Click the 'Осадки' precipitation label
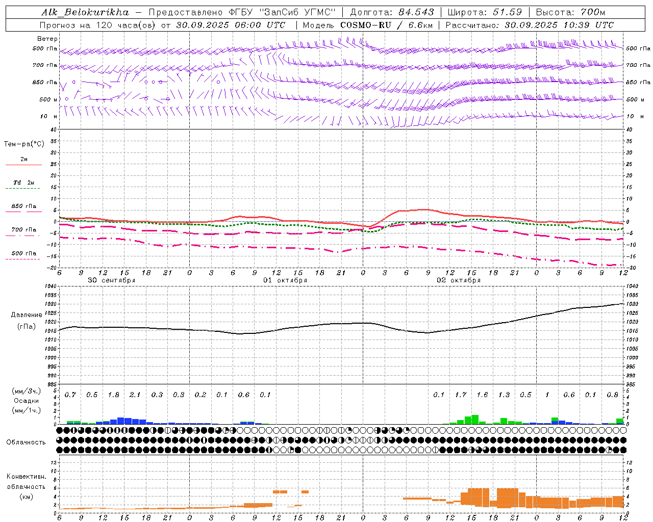 point(27,401)
